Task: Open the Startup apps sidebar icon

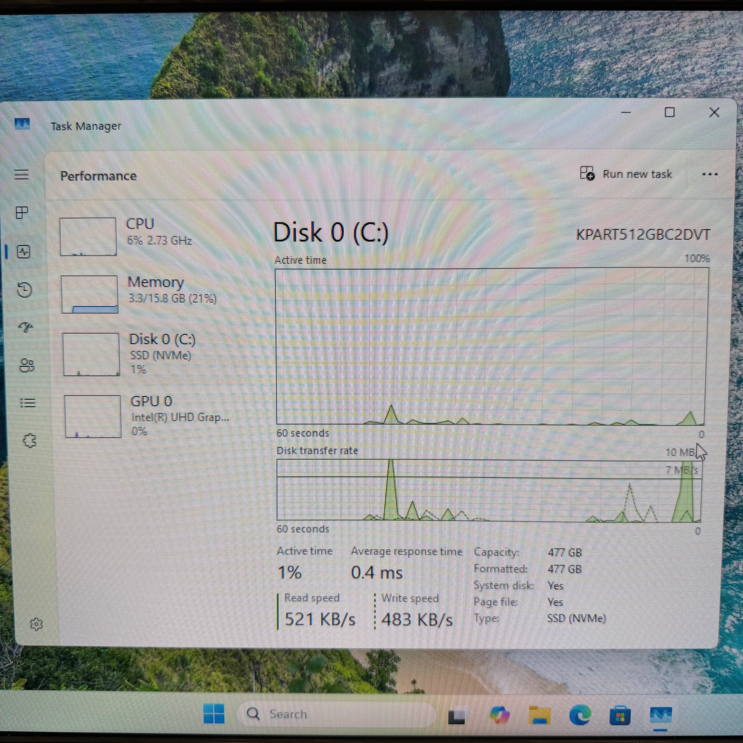Action: (x=26, y=327)
